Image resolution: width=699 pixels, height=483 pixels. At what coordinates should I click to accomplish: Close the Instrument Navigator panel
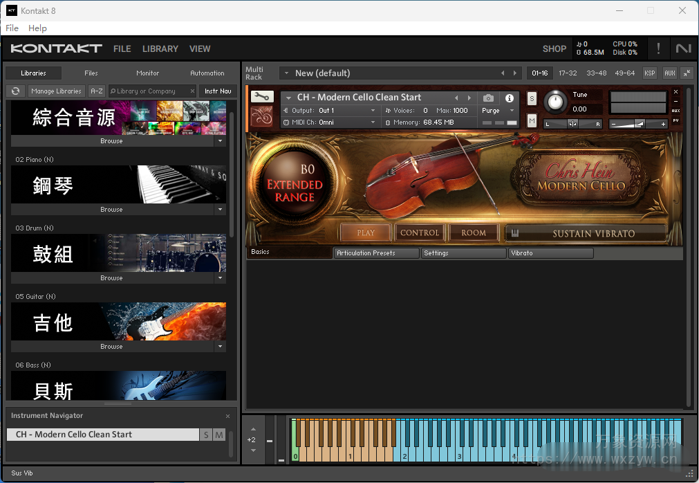tap(227, 416)
